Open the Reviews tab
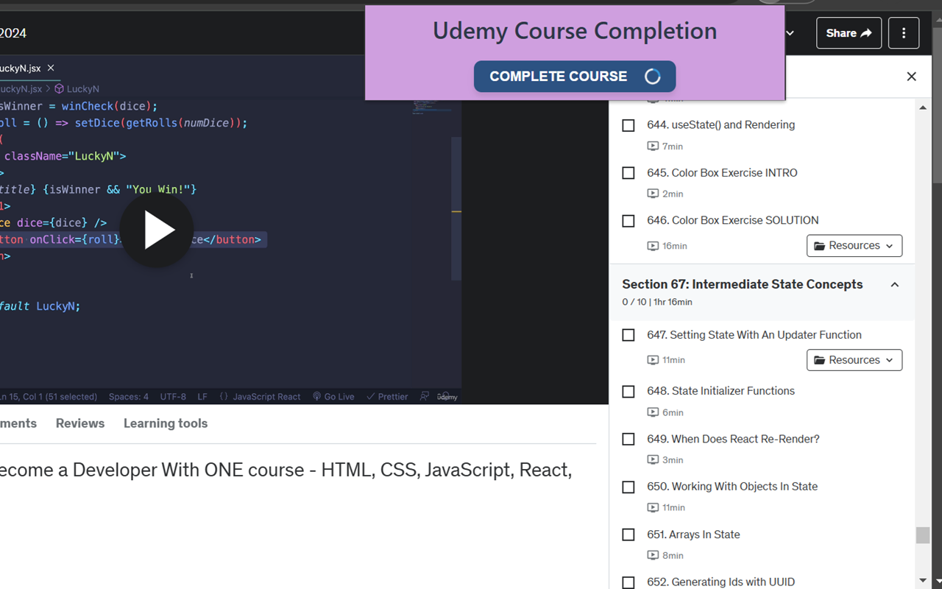Screen dimensions: 942x589 click(80, 423)
